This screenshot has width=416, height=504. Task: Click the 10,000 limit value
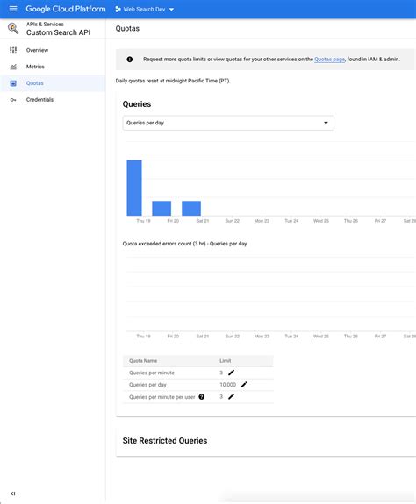pyautogui.click(x=228, y=385)
